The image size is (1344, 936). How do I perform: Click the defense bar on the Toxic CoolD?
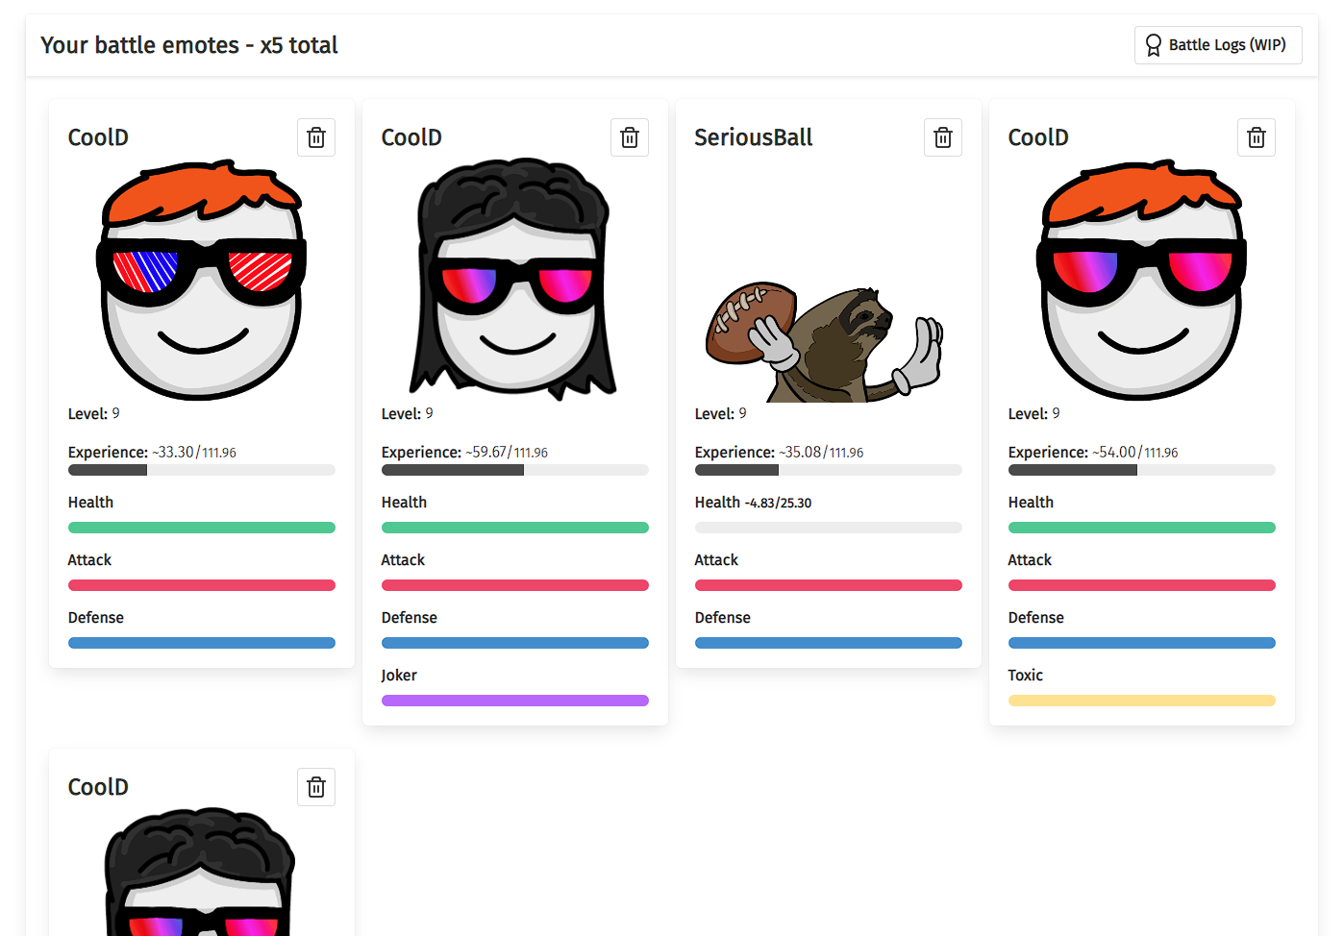coord(1142,643)
